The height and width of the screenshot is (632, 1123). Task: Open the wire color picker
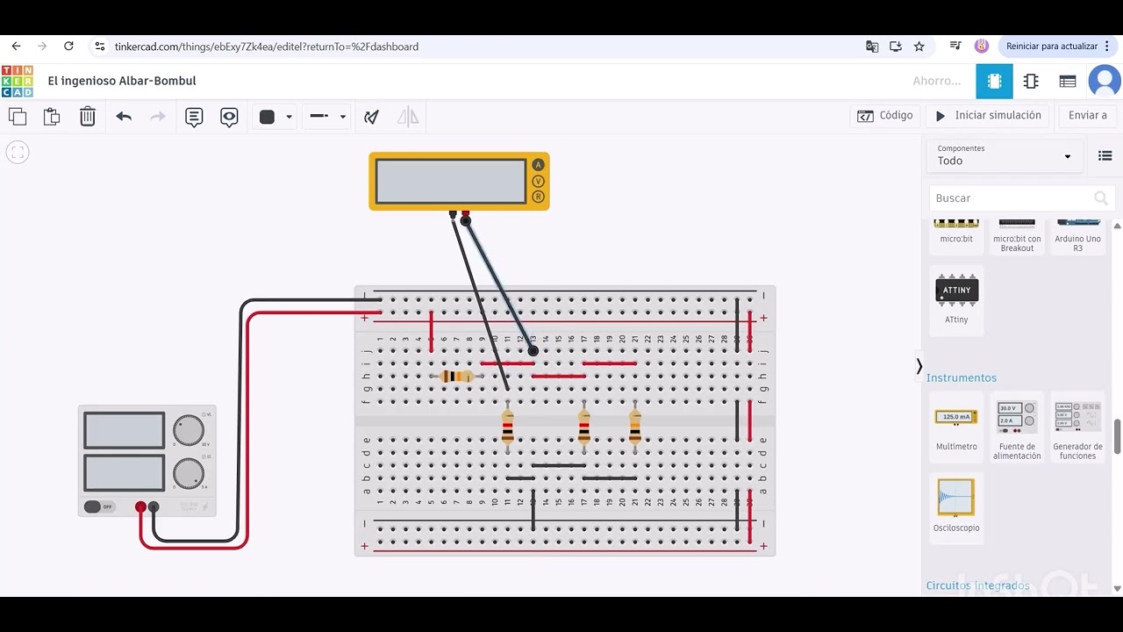[276, 117]
